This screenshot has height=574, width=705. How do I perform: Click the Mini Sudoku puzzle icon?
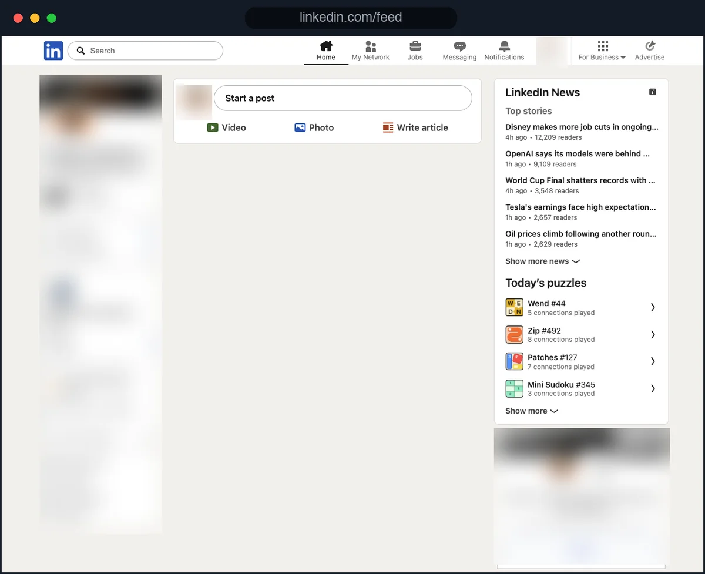click(514, 388)
